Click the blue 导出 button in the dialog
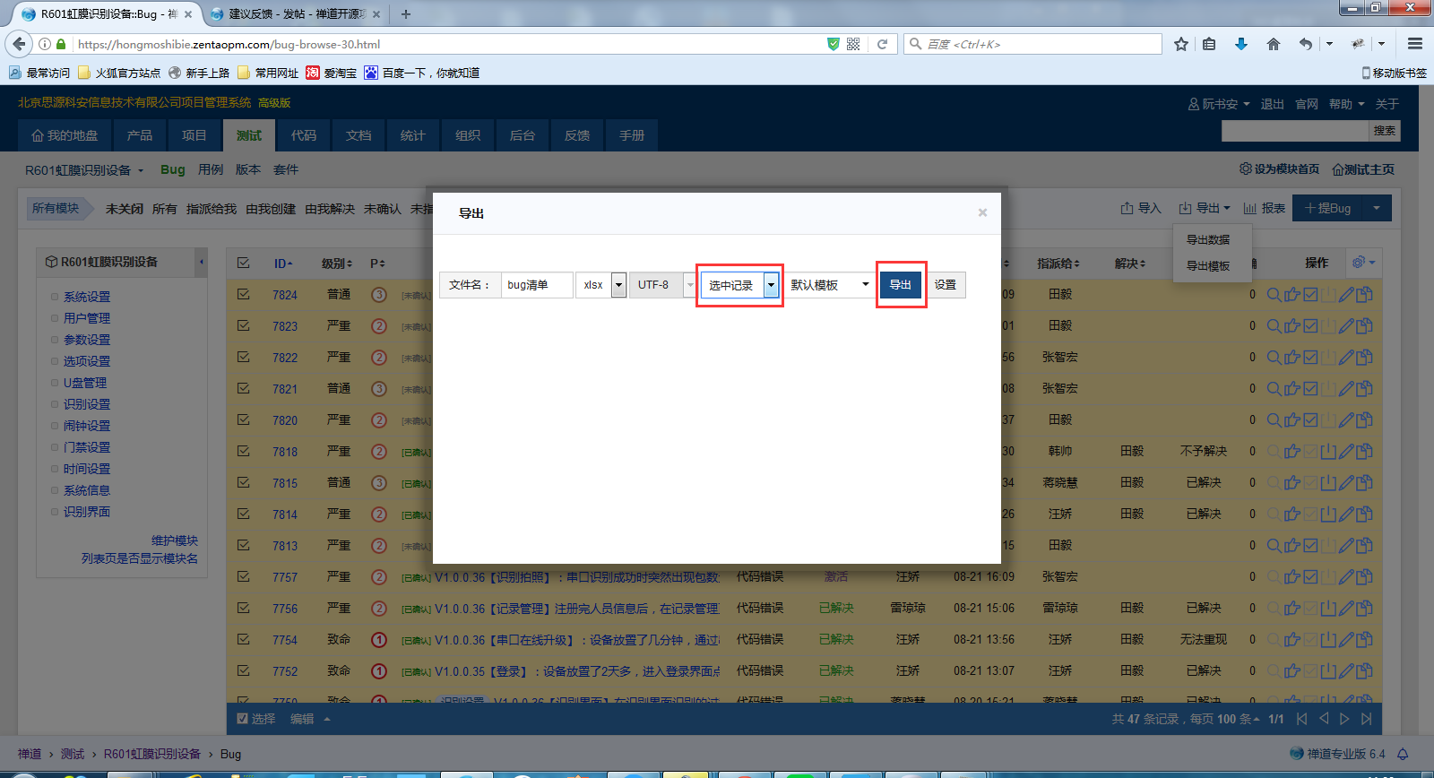This screenshot has height=778, width=1434. [x=901, y=285]
